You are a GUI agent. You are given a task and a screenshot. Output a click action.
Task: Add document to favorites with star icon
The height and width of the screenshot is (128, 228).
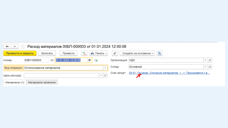coord(23,46)
